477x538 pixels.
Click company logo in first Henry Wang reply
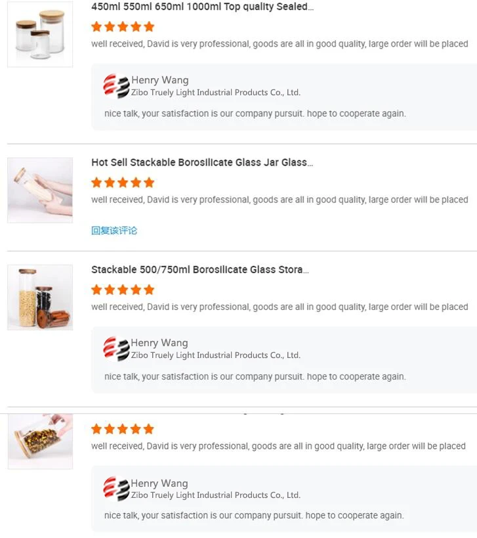116,86
